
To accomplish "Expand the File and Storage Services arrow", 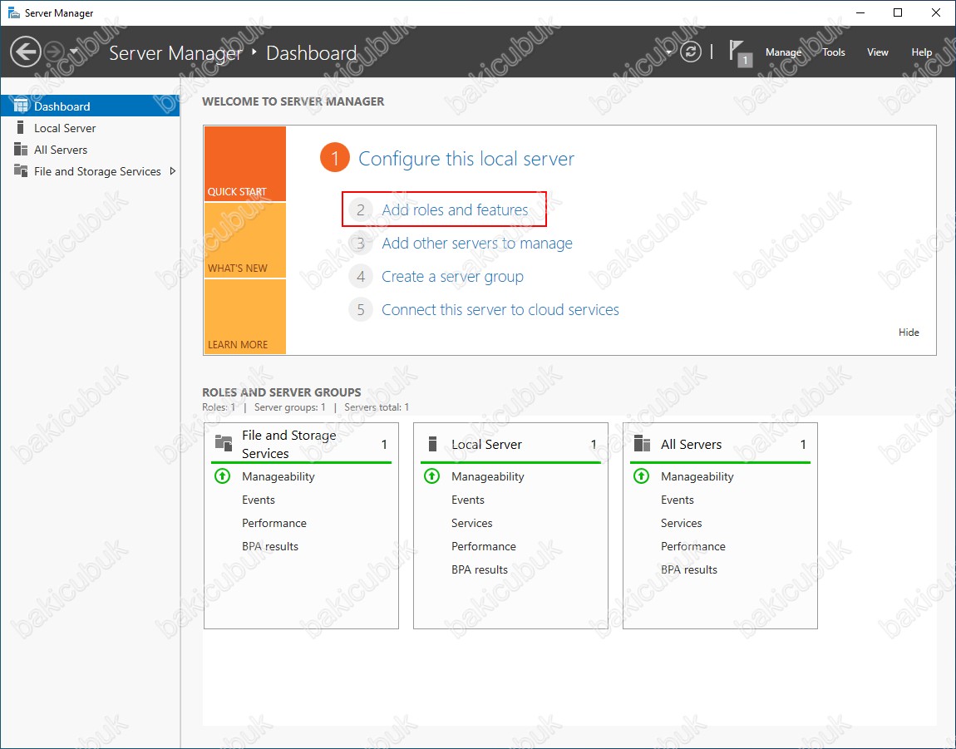I will pos(173,171).
